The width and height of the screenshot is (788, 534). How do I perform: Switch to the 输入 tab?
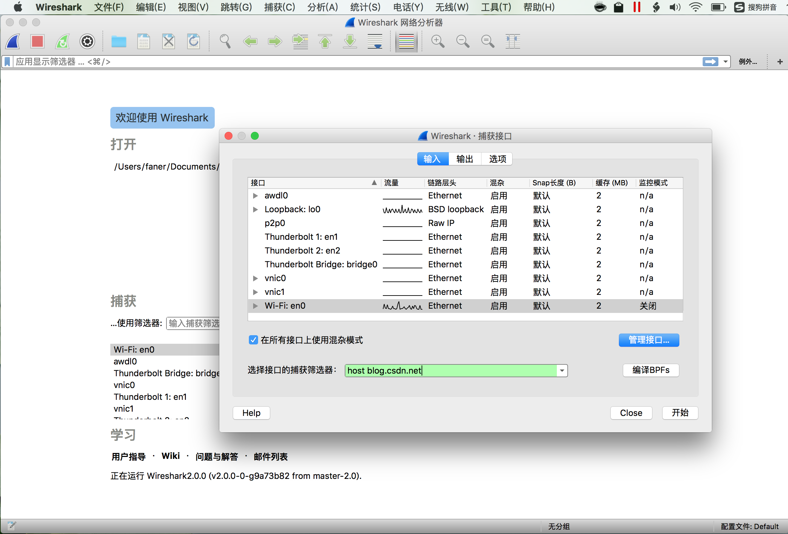[x=433, y=159]
